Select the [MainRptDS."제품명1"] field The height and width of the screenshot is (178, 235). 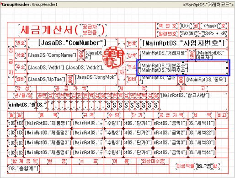[x=48, y=123]
